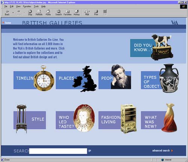188x162 pixels.
Task: Open the Favorites toolbar icon
Action: click(x=68, y=12)
